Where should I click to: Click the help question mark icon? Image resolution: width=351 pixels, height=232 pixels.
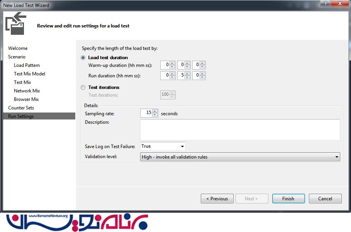tap(326, 3)
